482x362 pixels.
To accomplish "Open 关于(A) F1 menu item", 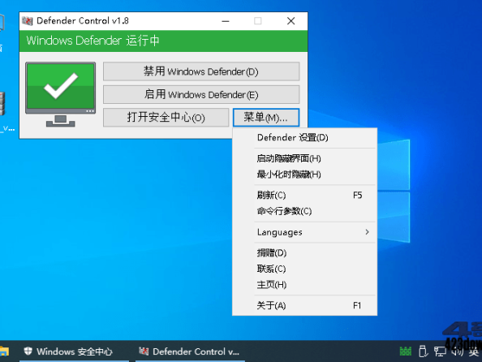I will (304, 305).
